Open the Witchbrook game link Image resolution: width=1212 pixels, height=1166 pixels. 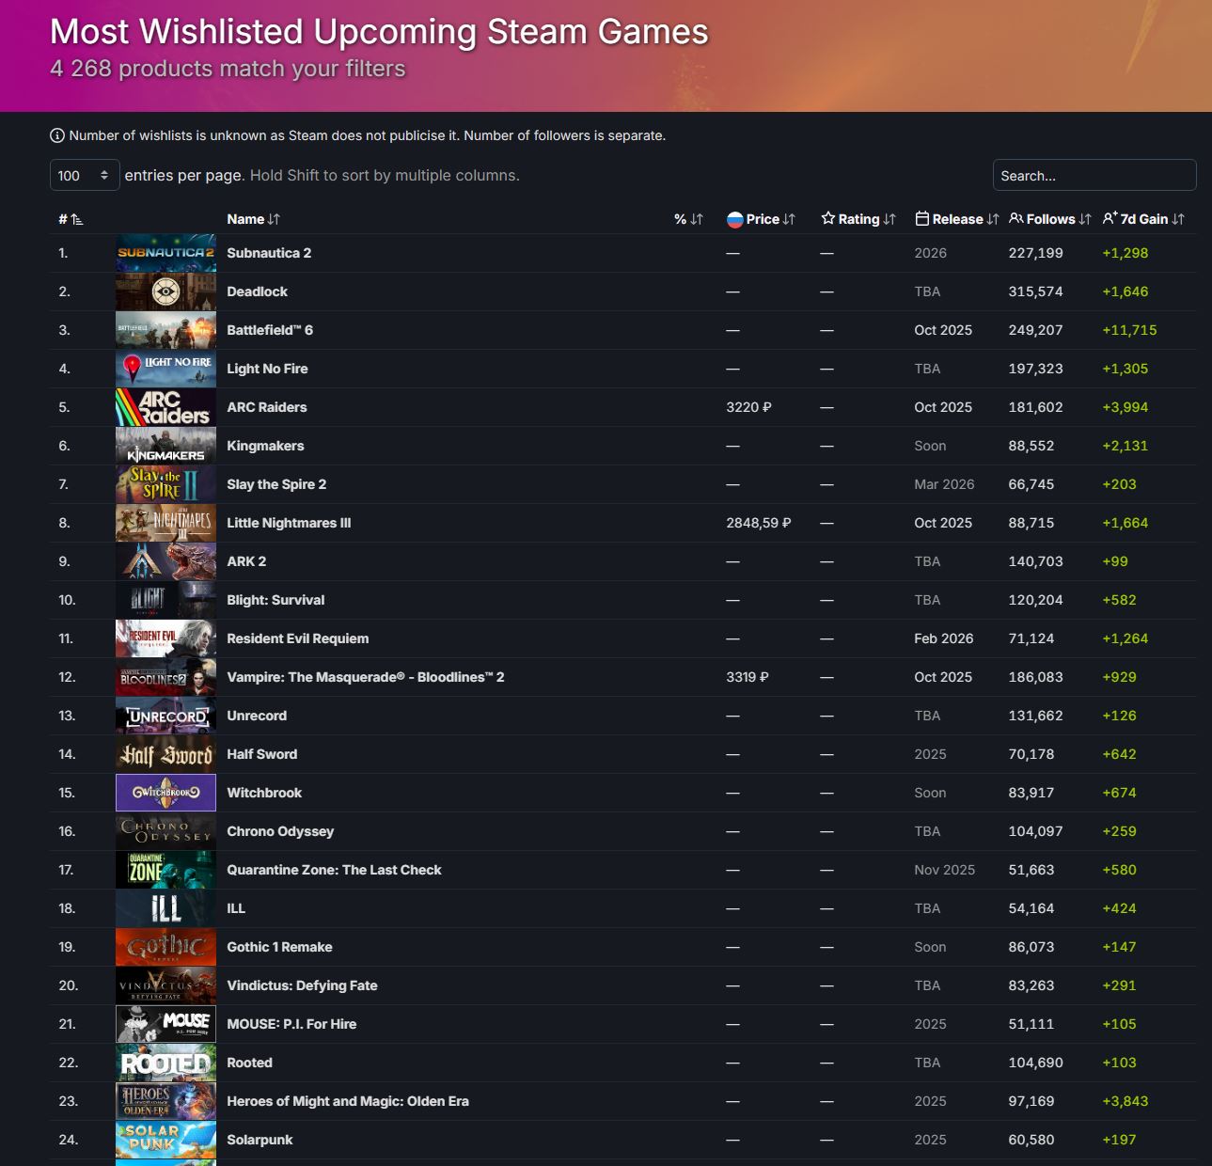point(264,793)
